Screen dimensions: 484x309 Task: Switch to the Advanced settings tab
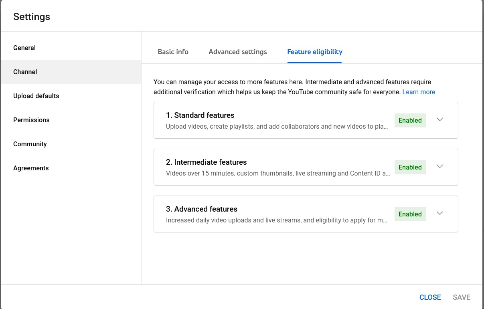(x=238, y=52)
